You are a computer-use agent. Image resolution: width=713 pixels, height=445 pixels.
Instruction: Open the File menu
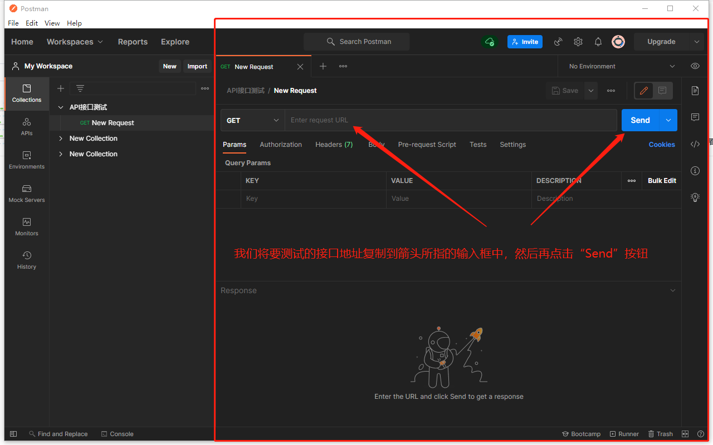click(13, 23)
